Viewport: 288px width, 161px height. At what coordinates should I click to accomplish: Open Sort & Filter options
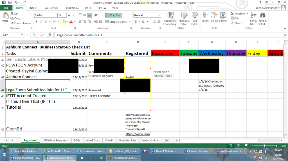tap(253, 19)
